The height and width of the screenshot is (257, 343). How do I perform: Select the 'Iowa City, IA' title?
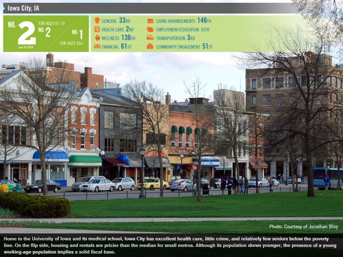pos(23,9)
